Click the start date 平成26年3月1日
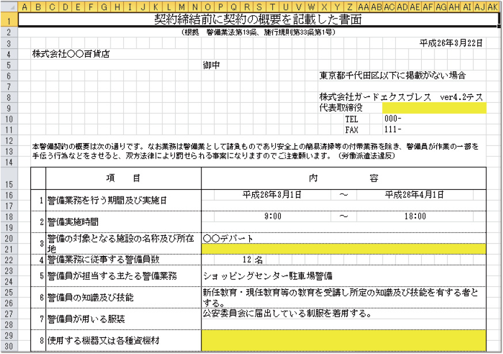Image resolution: width=503 pixels, height=354 pixels. 272,195
